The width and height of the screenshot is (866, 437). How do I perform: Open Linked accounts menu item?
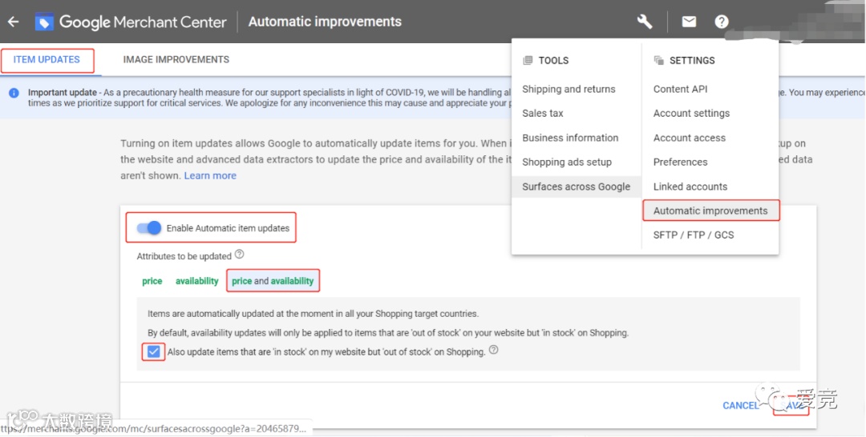coord(690,186)
